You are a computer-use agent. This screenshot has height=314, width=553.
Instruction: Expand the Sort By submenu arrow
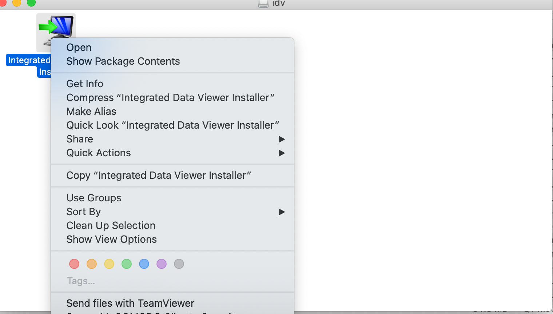[281, 212]
